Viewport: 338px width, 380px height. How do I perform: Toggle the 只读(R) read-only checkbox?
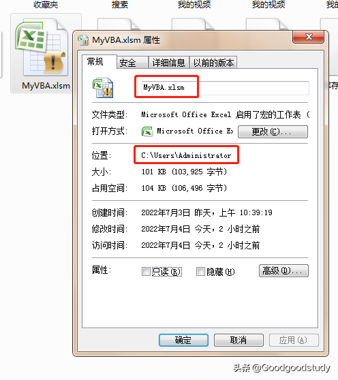(x=146, y=272)
